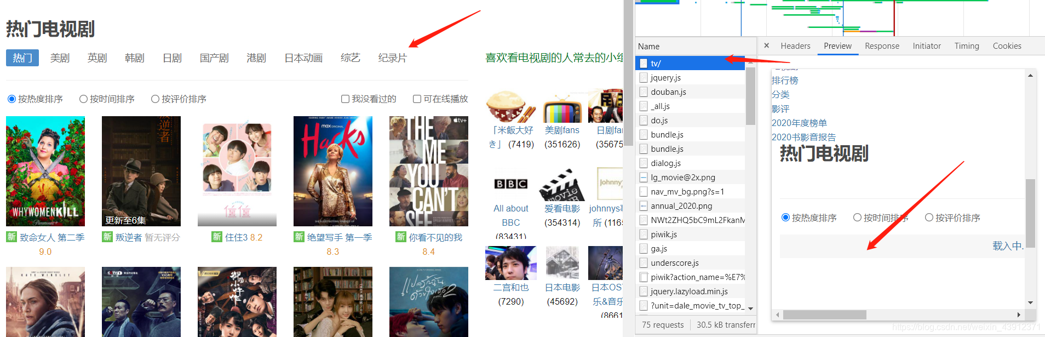Click the preview horizontal scroll-right arrow
The image size is (1045, 337).
tap(1019, 315)
